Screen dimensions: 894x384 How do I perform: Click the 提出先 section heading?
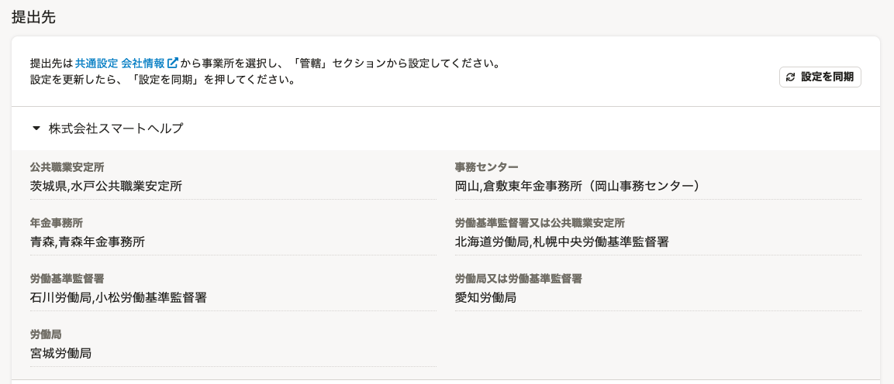tap(33, 17)
